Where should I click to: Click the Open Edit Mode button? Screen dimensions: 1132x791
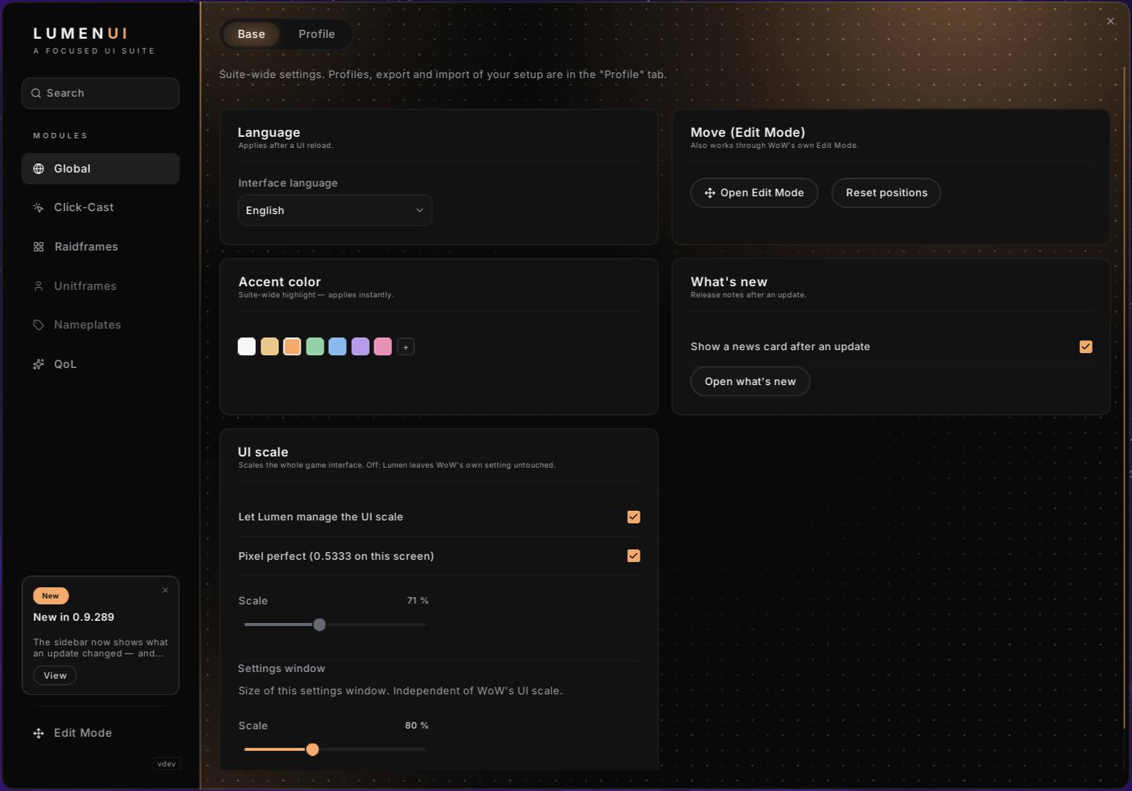(754, 193)
